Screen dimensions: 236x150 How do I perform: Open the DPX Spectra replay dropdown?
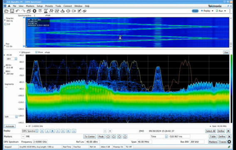pos(37,131)
